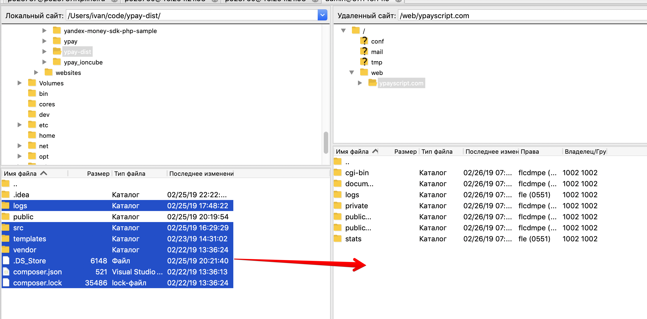
Task: Click the composer.json file icon
Action: (6, 272)
